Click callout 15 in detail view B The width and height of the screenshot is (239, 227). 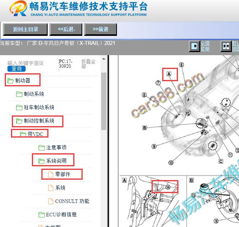click(x=193, y=195)
